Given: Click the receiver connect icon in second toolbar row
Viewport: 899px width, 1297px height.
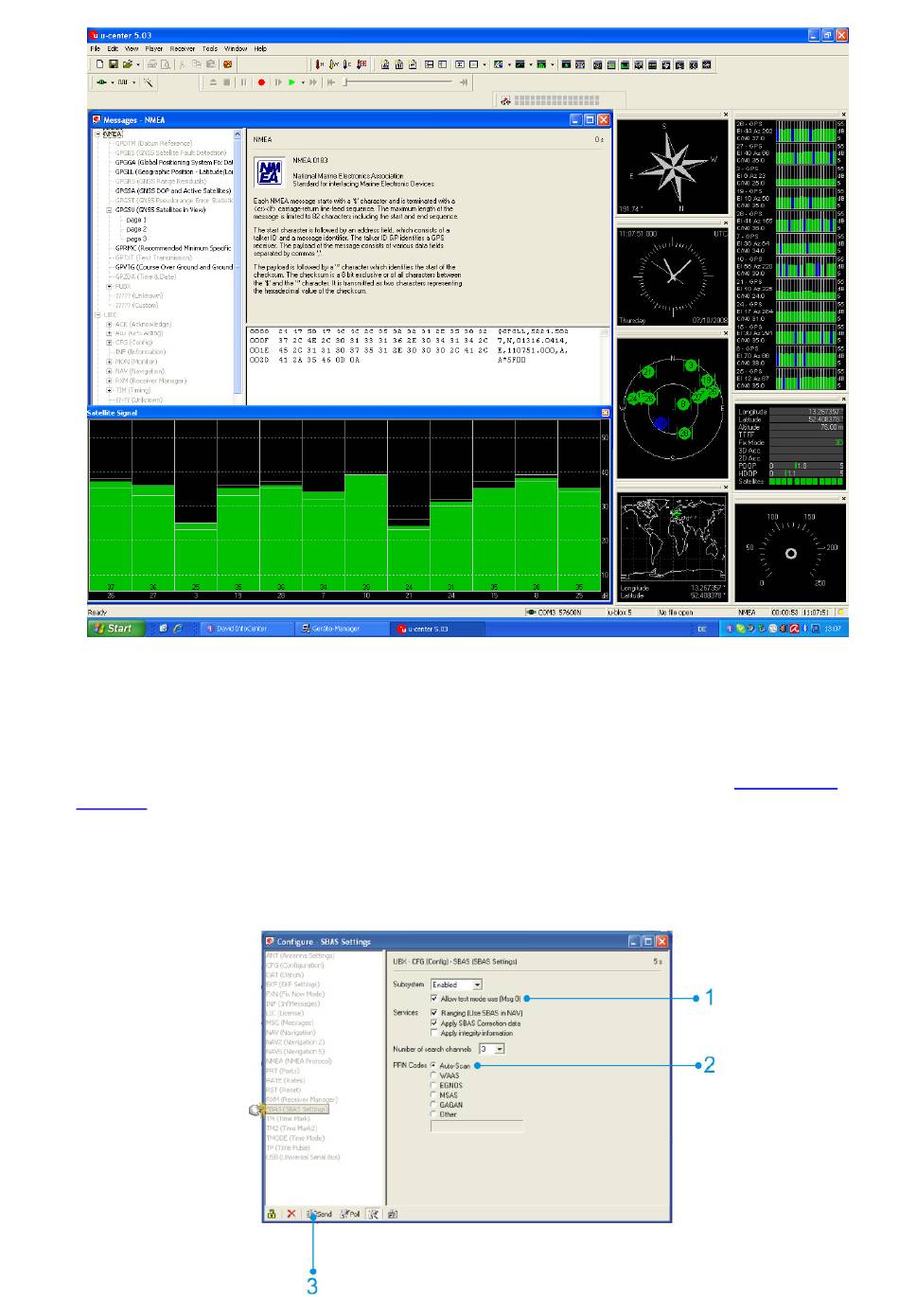Looking at the screenshot, I should tap(100, 82).
